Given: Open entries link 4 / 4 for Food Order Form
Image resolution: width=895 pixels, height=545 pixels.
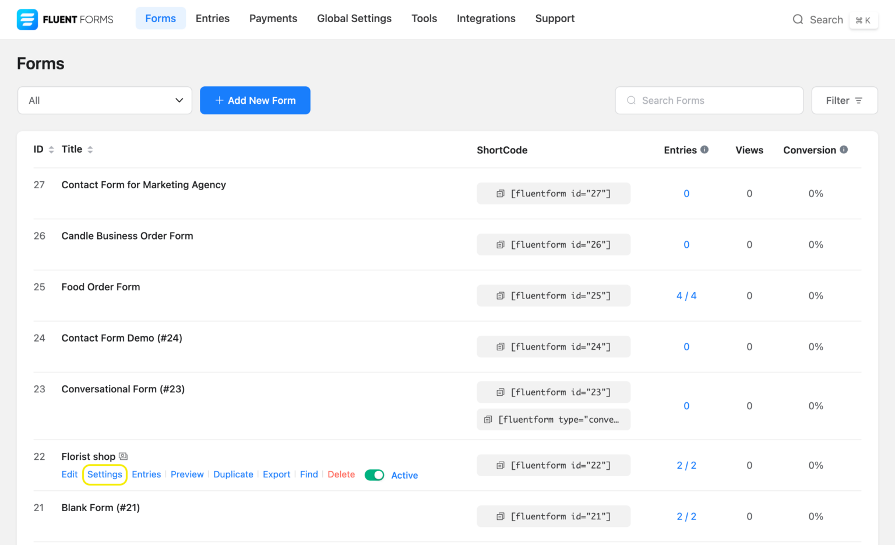Looking at the screenshot, I should point(686,296).
